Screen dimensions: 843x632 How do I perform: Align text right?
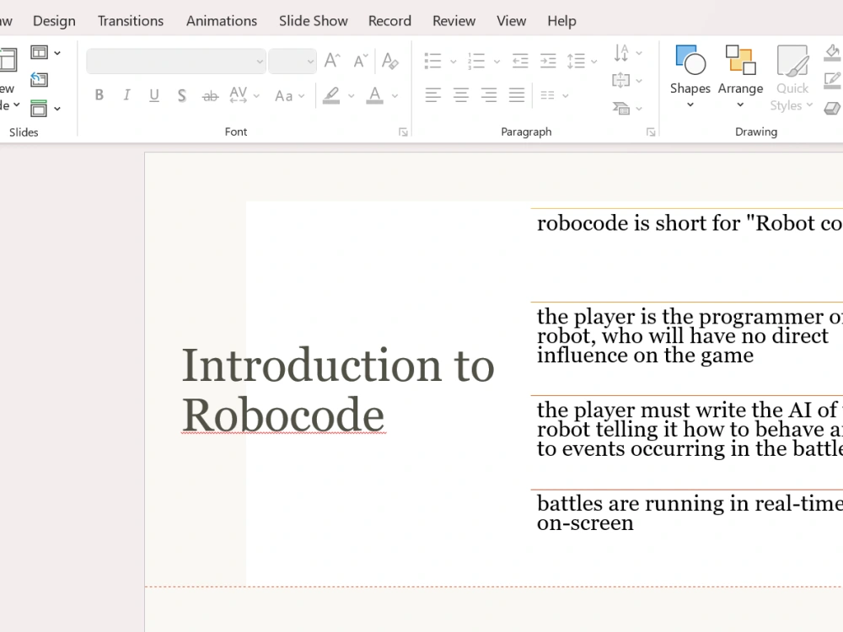[489, 95]
